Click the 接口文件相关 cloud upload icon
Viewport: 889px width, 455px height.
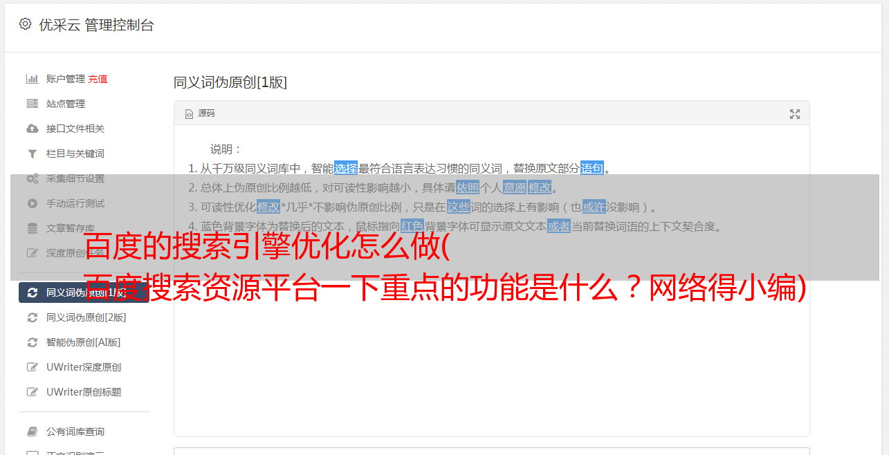coord(33,129)
